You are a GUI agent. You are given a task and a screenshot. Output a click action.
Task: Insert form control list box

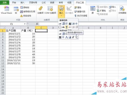pos(73,24)
